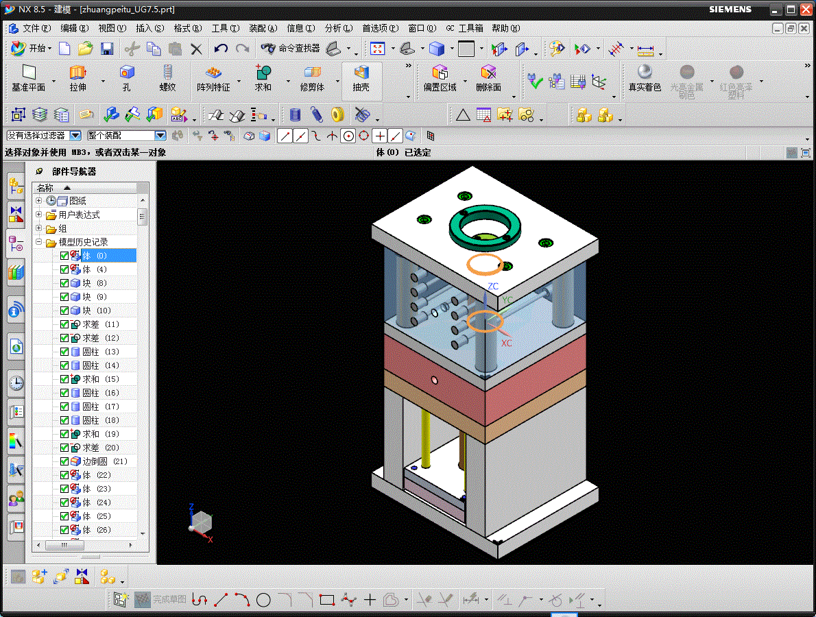Open the 编辑(E) menu
Image resolution: width=816 pixels, height=617 pixels.
point(75,28)
